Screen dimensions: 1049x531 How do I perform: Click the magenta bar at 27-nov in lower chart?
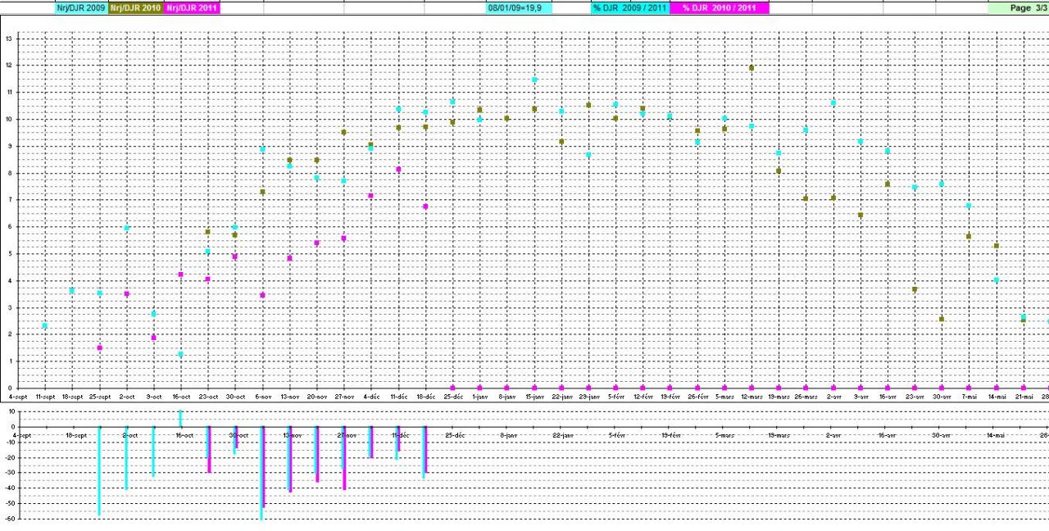(345, 458)
